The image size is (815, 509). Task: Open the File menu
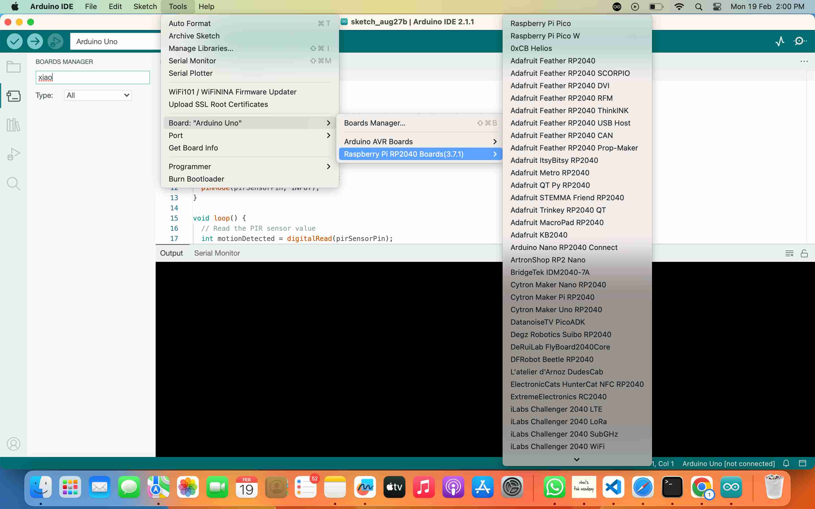[91, 7]
